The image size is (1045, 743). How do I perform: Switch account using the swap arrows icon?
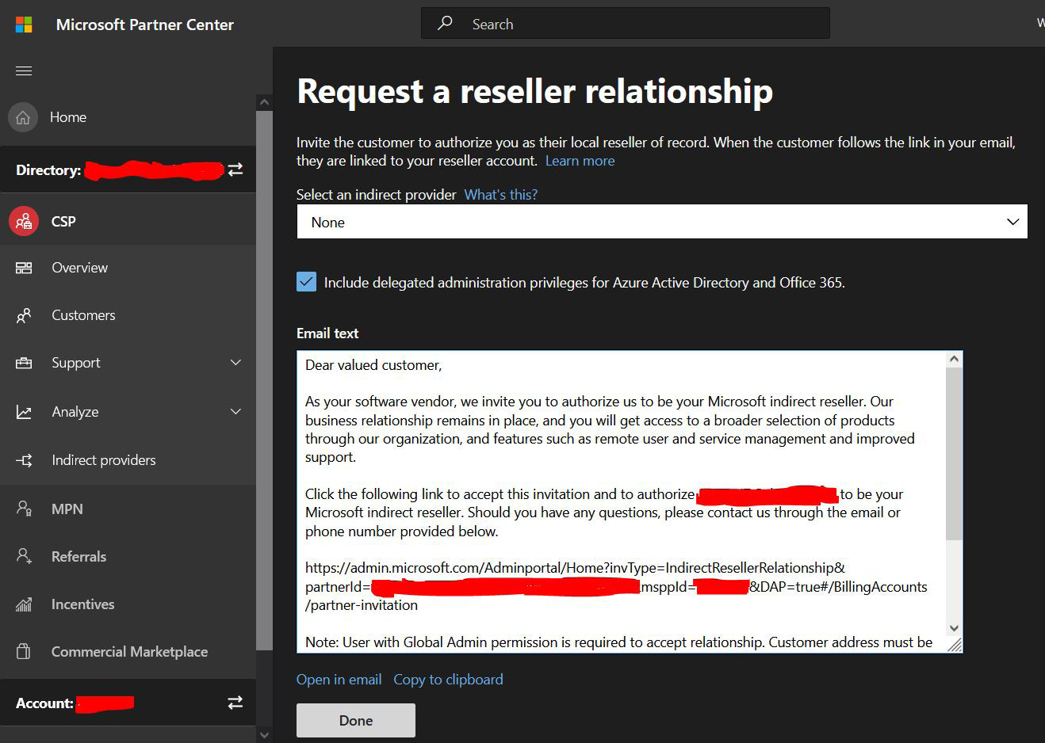pos(235,703)
